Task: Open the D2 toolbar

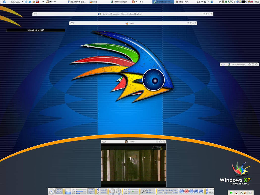Action: pyautogui.click(x=205, y=2)
